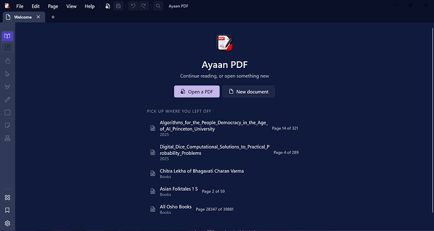
Task: Open Chitra Lekha of Bhagavati Charan Varma
Action: pyautogui.click(x=224, y=173)
